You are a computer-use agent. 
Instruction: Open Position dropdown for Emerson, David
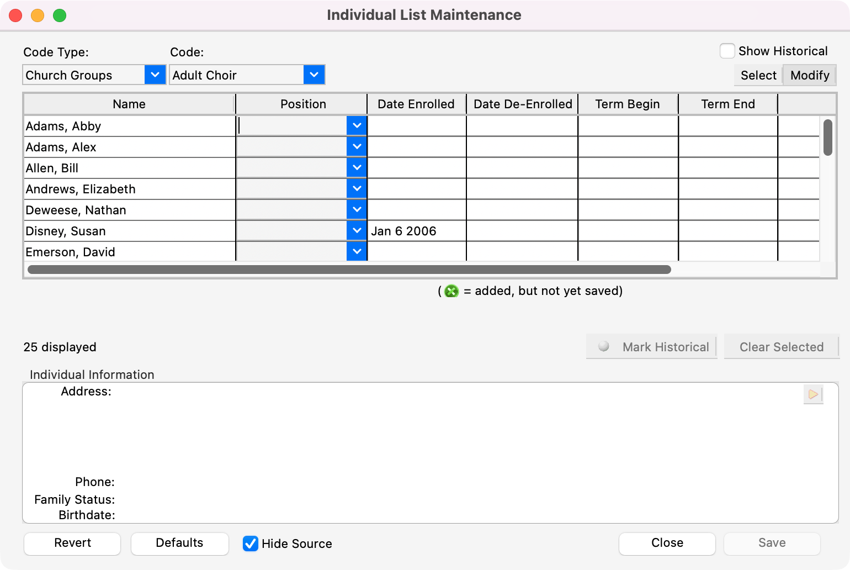[357, 252]
